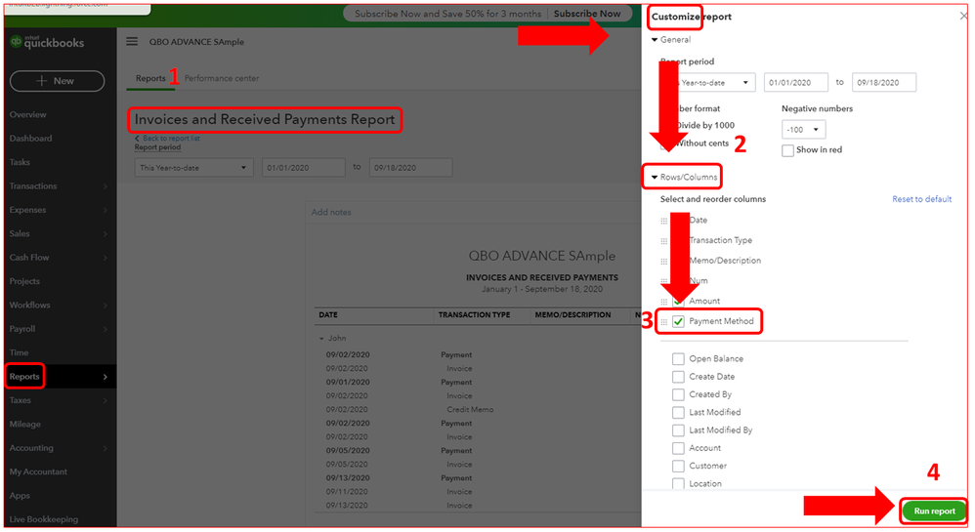The height and width of the screenshot is (532, 975).
Task: Grab the drag handle beside Payment Method
Action: coord(664,322)
